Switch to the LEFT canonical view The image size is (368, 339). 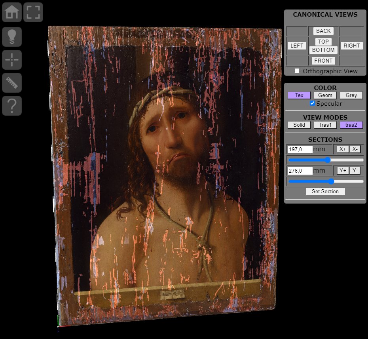[x=297, y=46]
